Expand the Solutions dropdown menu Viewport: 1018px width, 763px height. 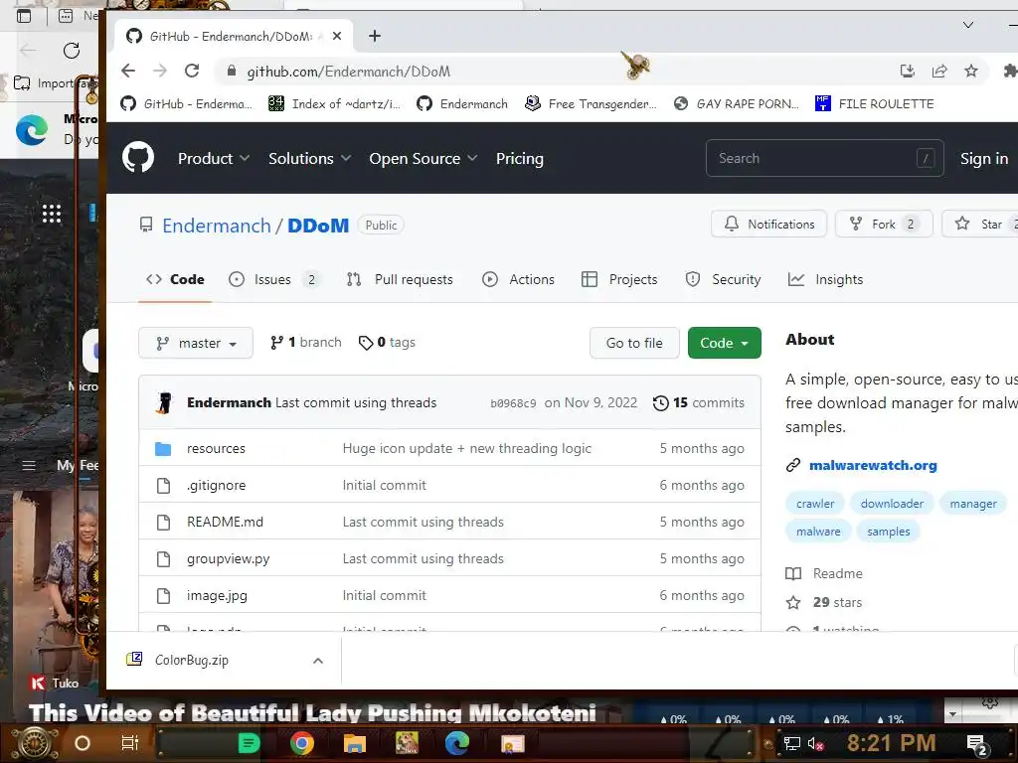[310, 158]
